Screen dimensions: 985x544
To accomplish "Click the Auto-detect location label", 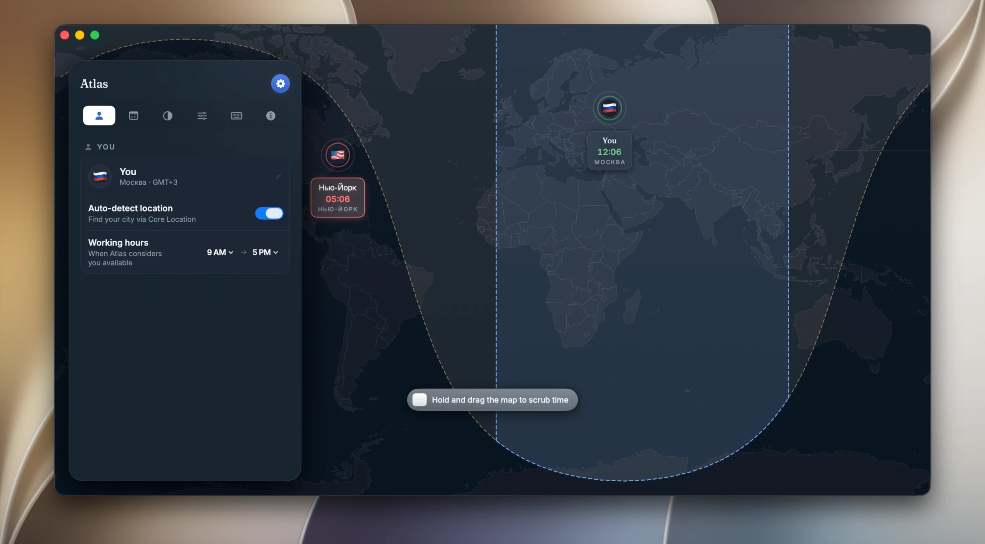I will click(x=130, y=208).
